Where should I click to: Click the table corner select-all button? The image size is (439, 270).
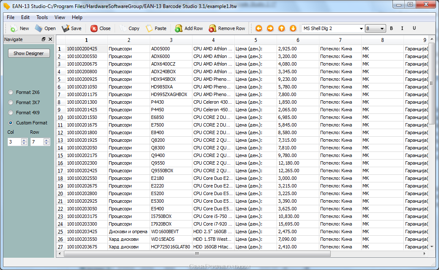[61, 40]
